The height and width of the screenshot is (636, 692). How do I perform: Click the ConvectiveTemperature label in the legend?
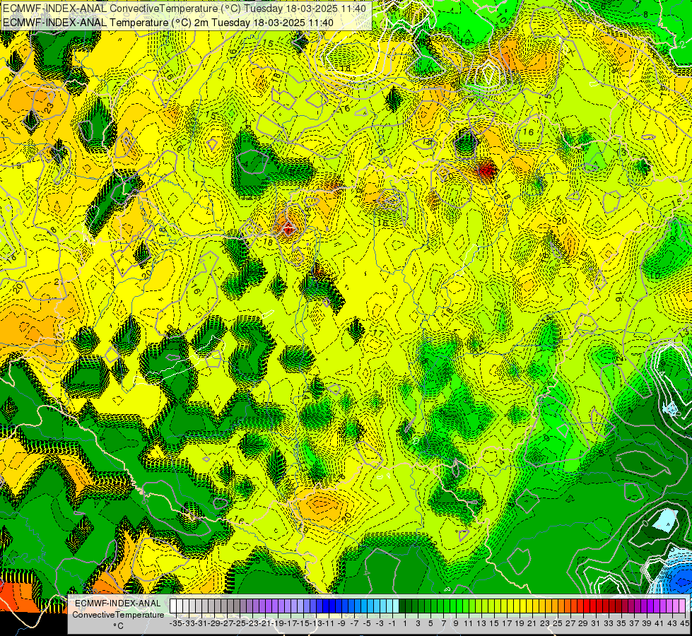point(118,615)
